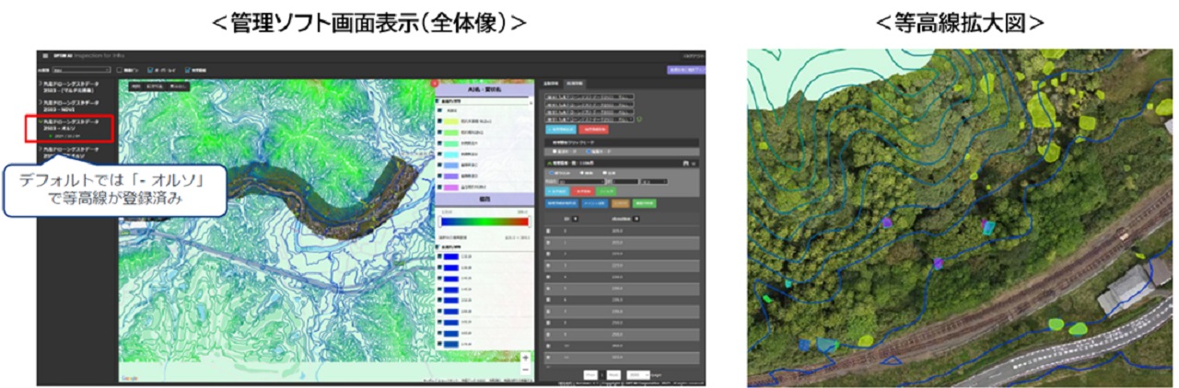
Task: Click the blue add button below data list
Action: click(x=563, y=129)
